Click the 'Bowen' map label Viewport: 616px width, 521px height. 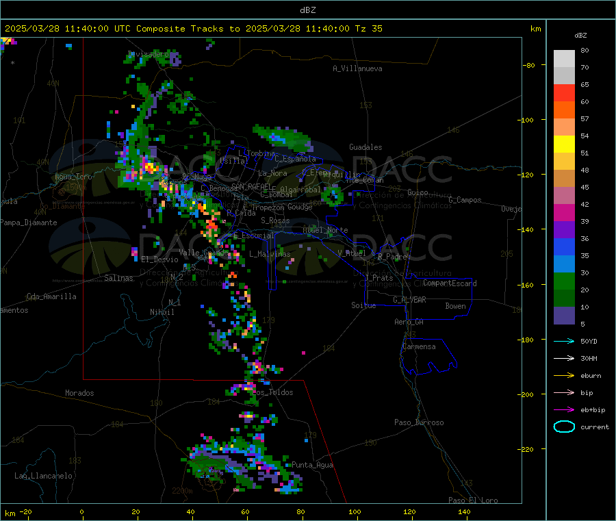coord(455,306)
